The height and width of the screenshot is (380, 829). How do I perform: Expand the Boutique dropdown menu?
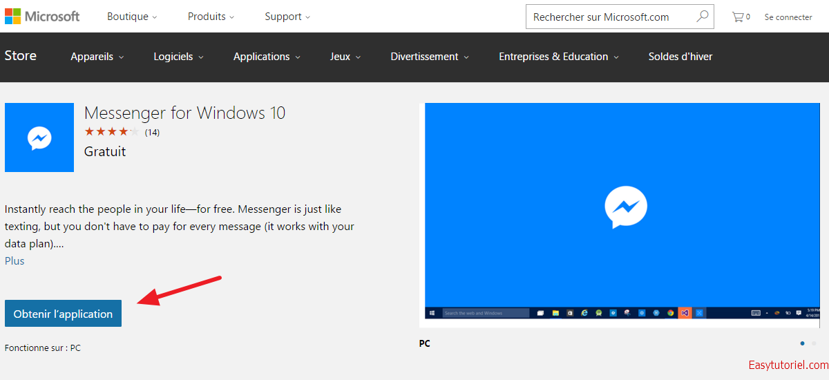pyautogui.click(x=132, y=17)
